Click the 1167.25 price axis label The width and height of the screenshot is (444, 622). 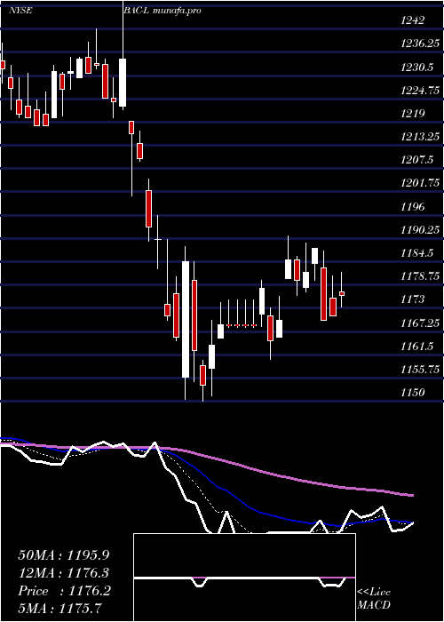click(420, 323)
